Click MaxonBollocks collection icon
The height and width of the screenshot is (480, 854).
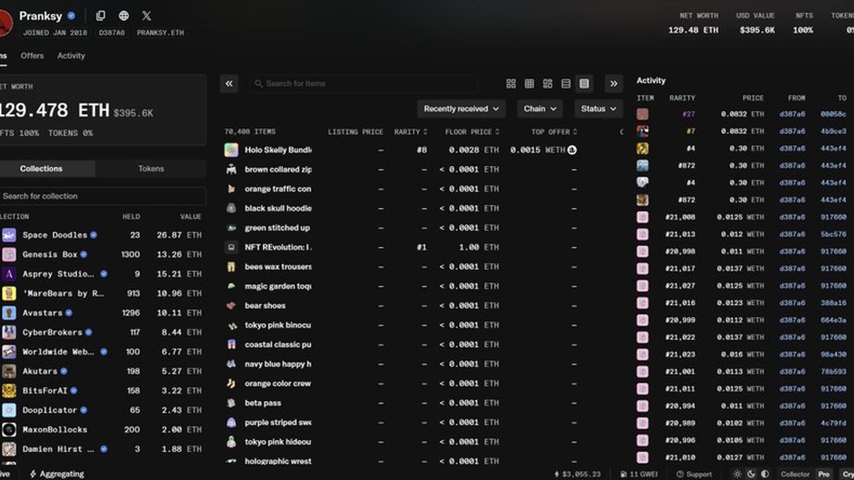(x=9, y=430)
